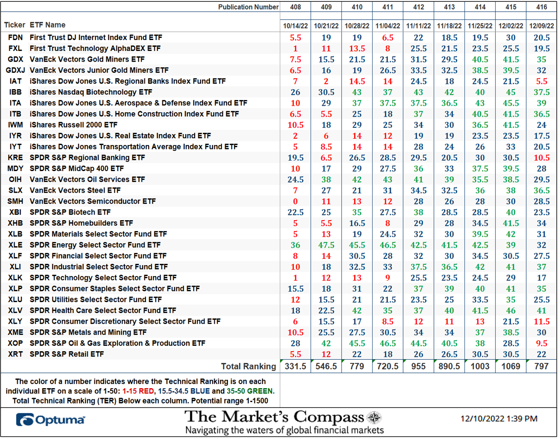The width and height of the screenshot is (560, 439).
Task: Click The Market's Compass title text
Action: click(274, 417)
